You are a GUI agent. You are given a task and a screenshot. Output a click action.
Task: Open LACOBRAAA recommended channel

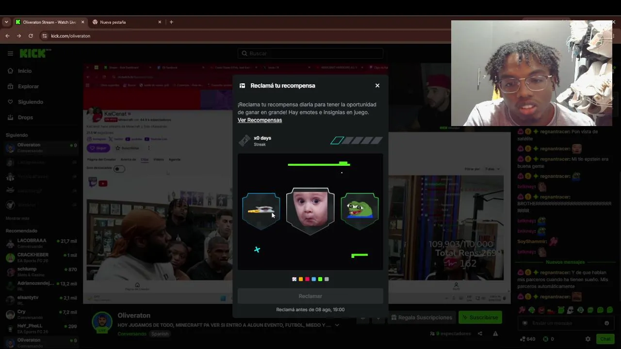pyautogui.click(x=41, y=243)
